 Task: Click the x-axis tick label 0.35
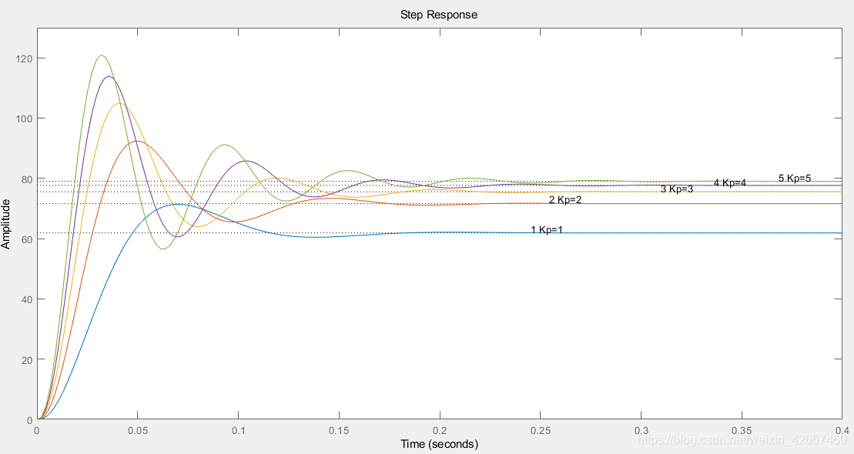click(x=742, y=431)
